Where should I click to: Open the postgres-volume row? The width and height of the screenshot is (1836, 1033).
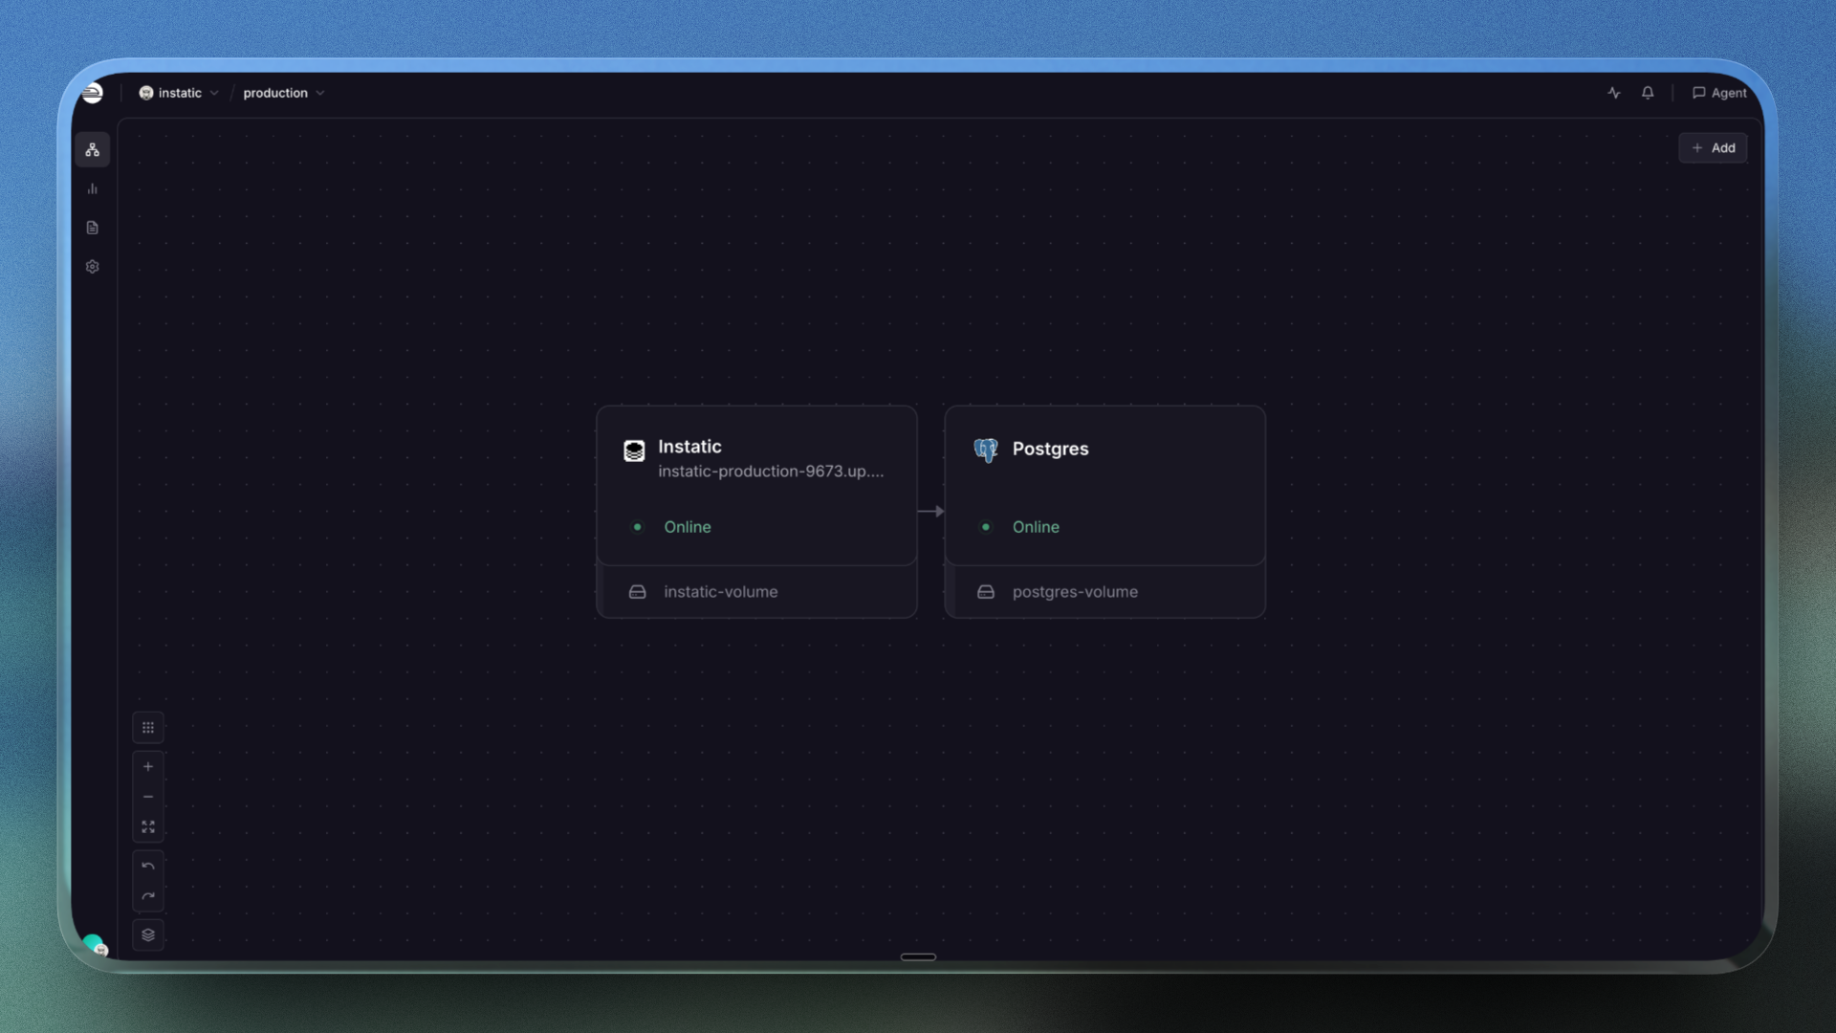pos(1104,592)
